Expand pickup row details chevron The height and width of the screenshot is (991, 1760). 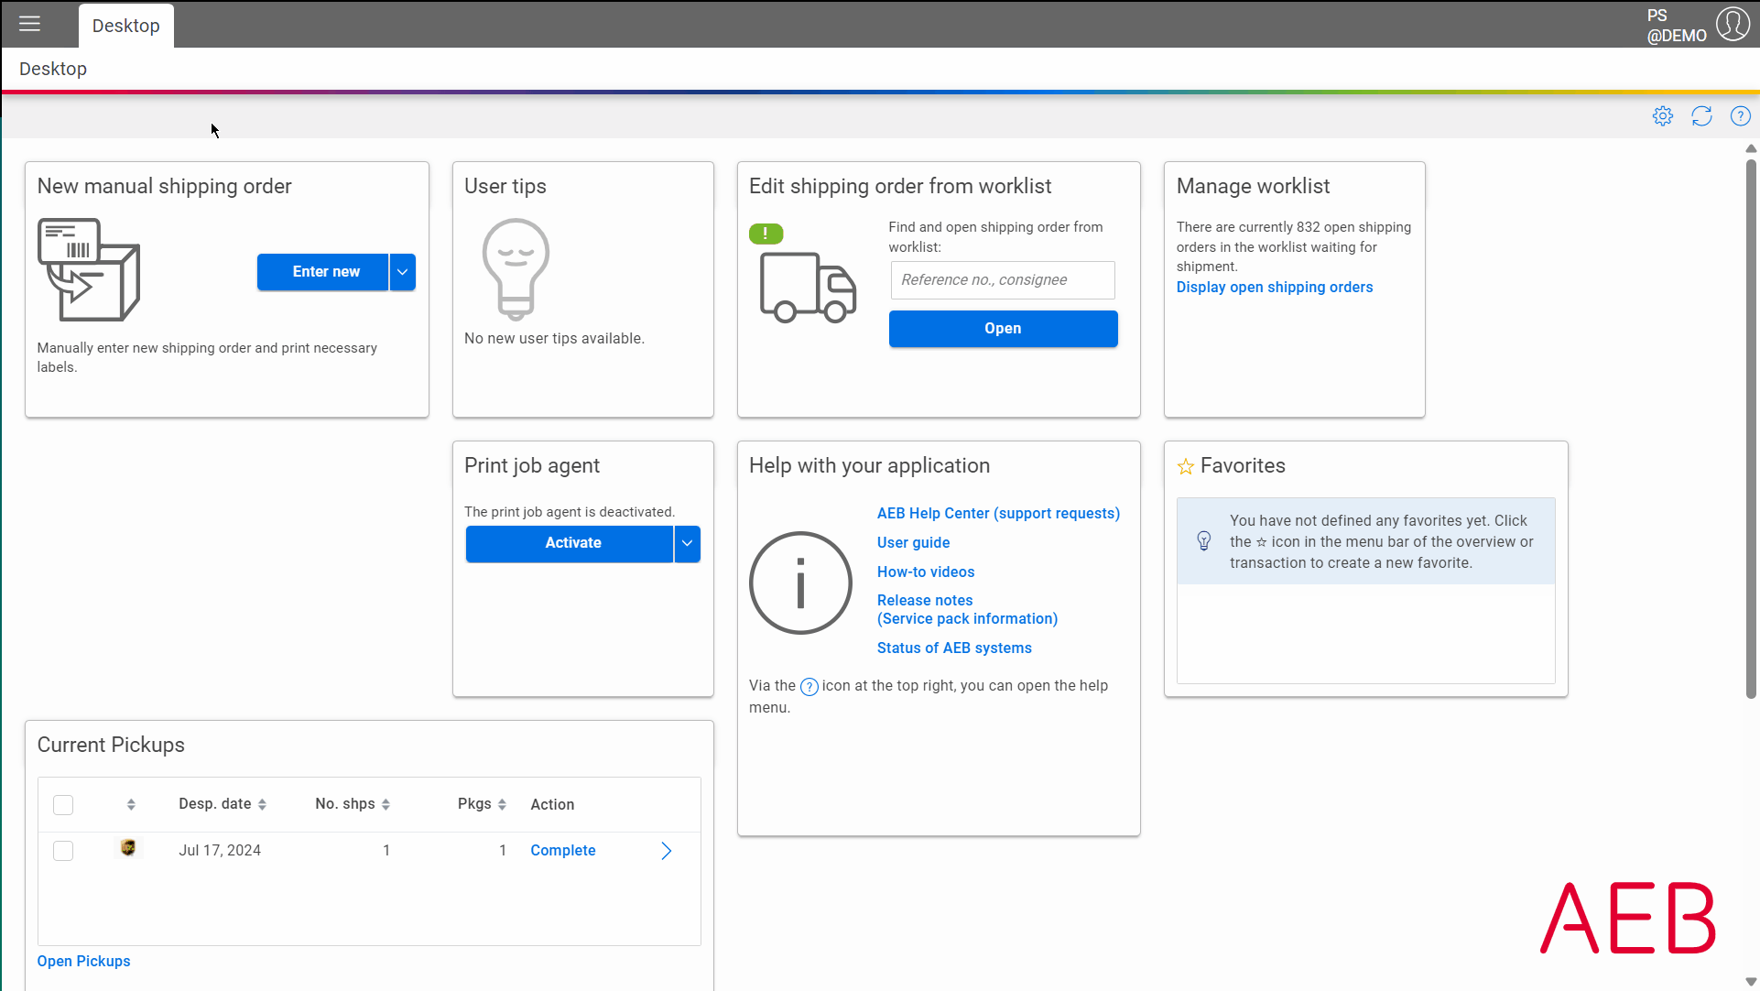click(667, 851)
